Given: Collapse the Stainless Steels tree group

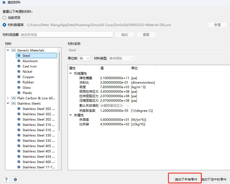Looking at the screenshot, I should 8,103.
